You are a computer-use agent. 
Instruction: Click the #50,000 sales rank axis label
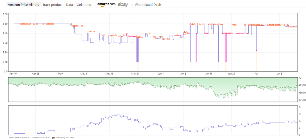click(302, 93)
